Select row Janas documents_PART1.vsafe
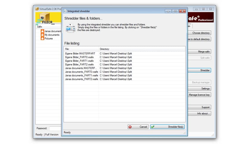This screenshot has height=144, width=249. pyautogui.click(x=125, y=76)
